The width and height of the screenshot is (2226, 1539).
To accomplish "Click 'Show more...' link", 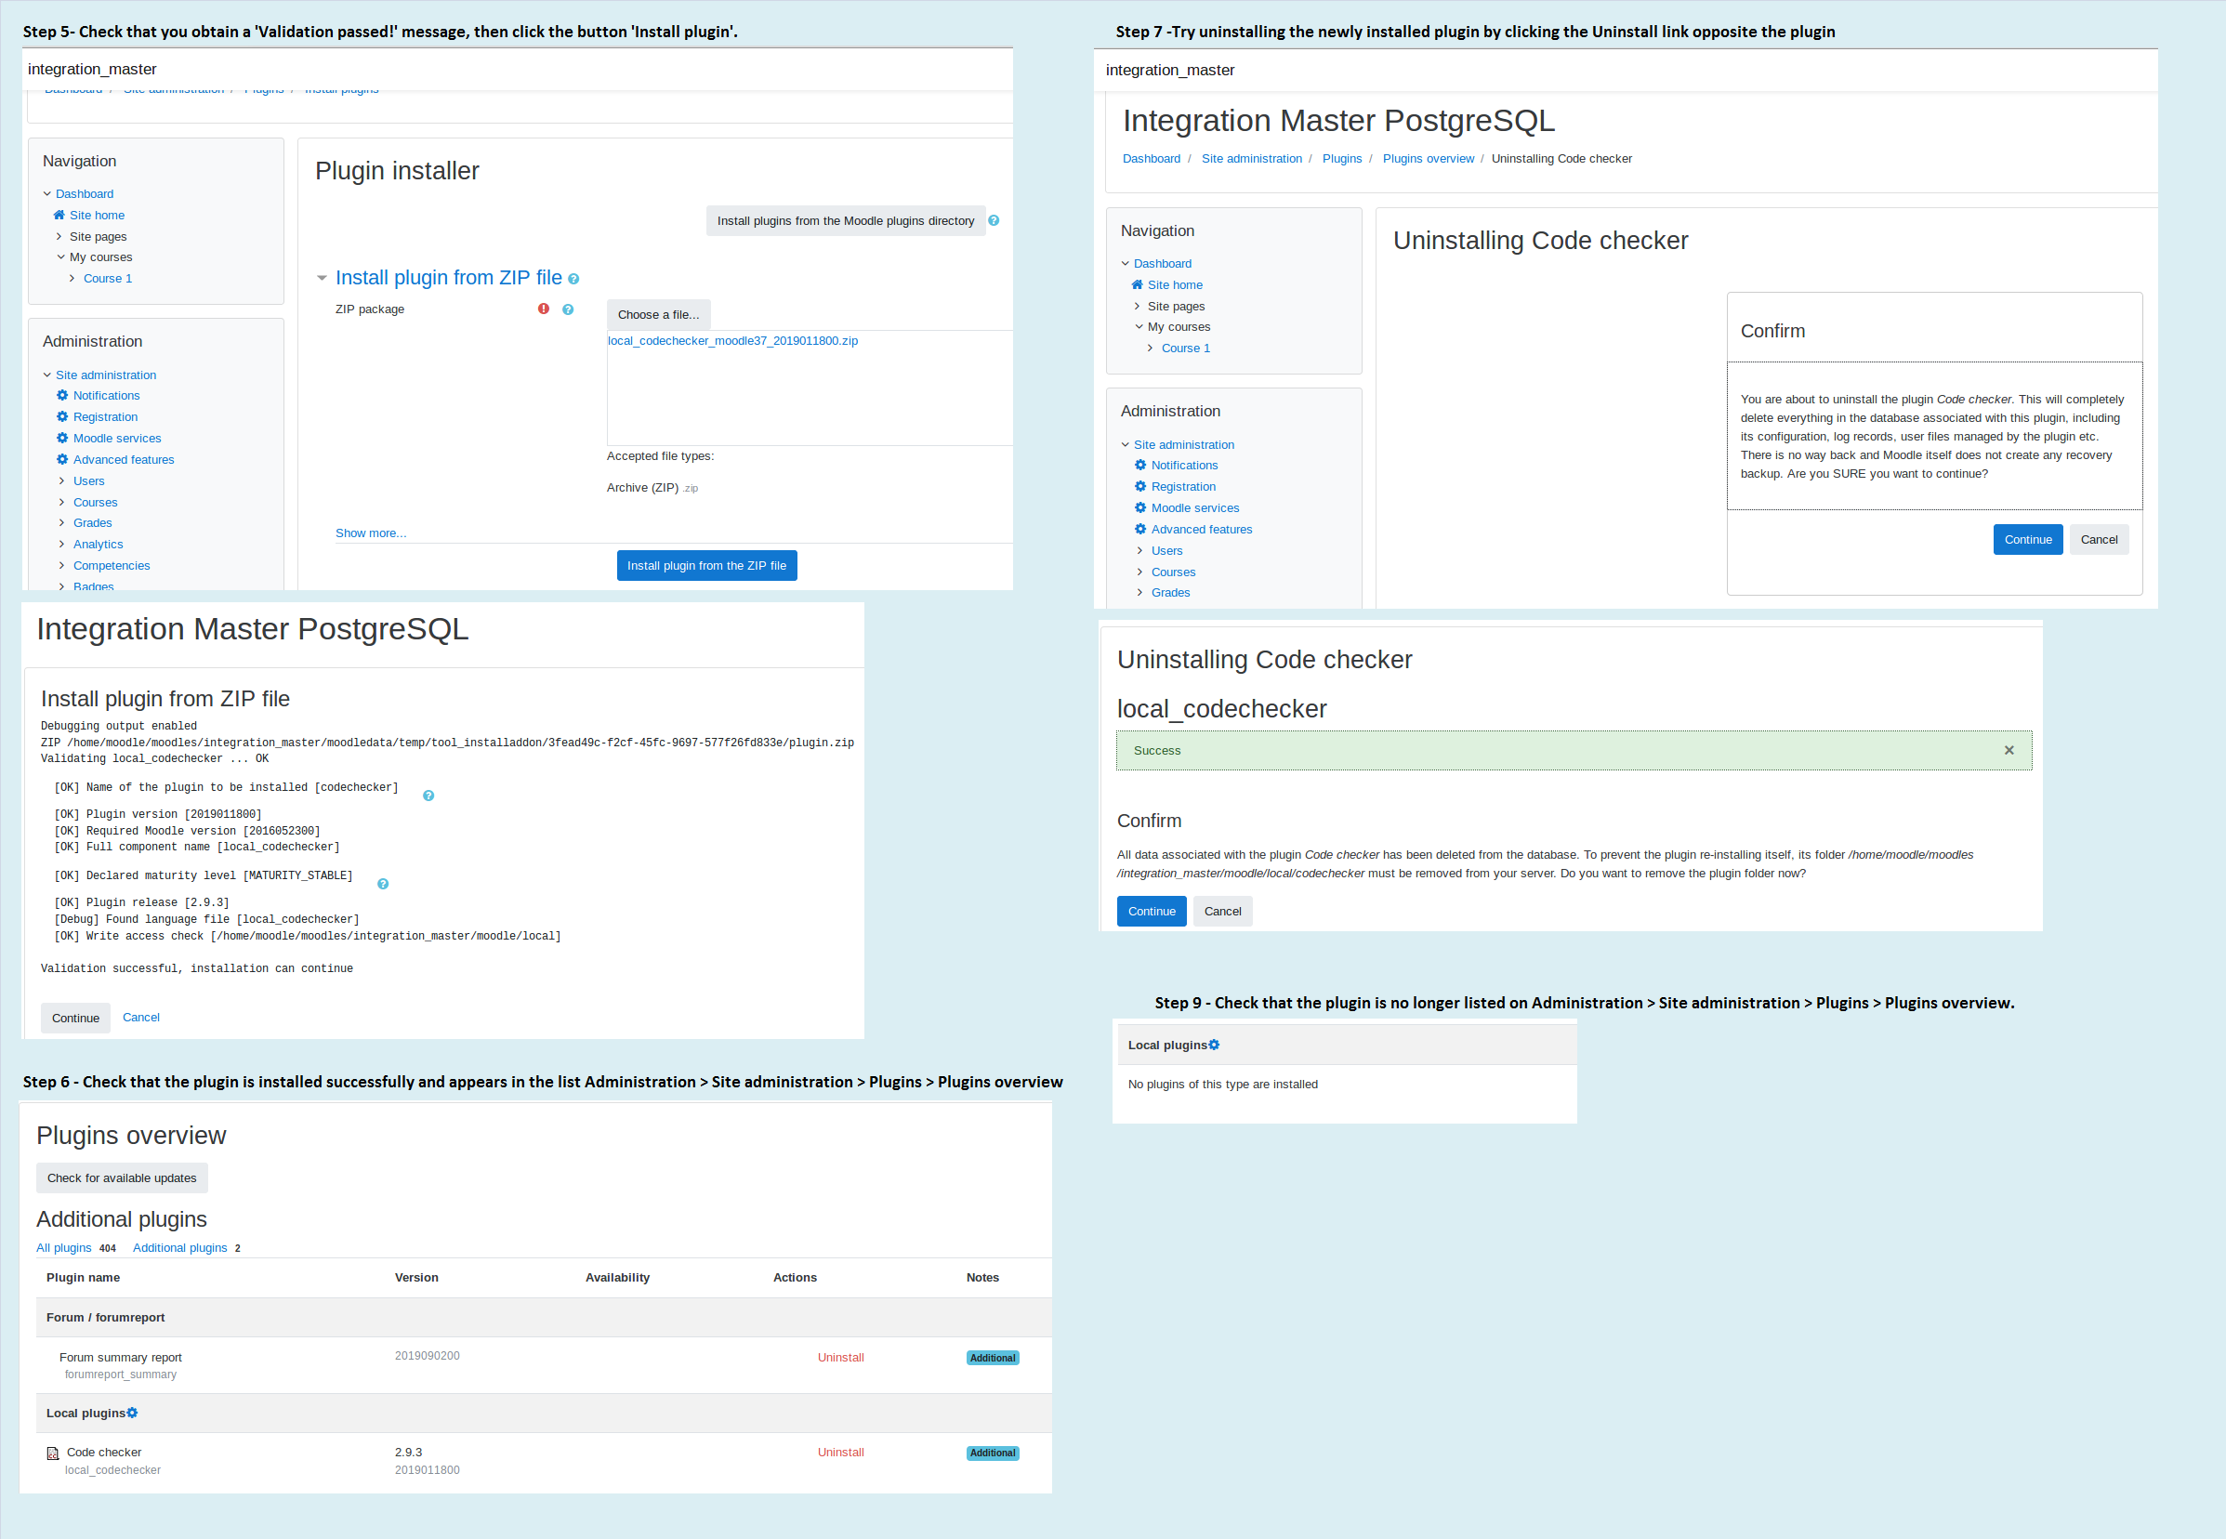I will (372, 533).
